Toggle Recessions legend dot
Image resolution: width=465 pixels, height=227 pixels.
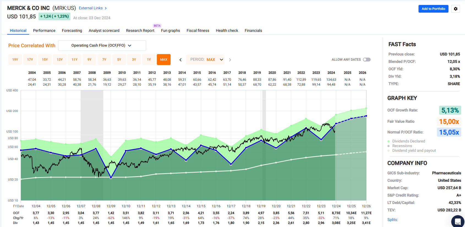pyautogui.click(x=389, y=146)
